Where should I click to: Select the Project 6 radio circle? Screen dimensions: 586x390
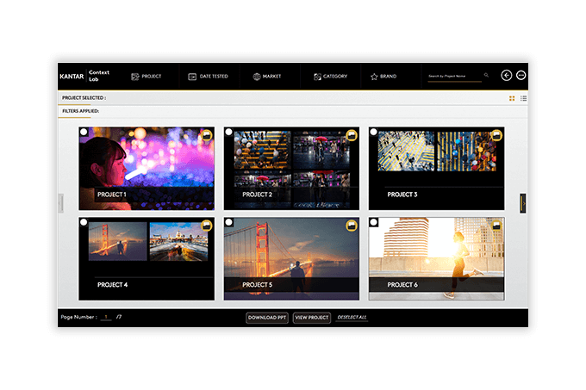[x=373, y=222]
